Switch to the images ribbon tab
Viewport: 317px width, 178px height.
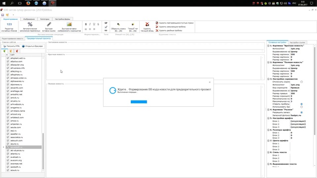click(29, 19)
